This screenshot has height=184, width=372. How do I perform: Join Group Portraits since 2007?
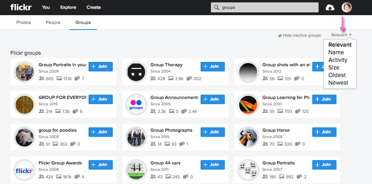[x=324, y=165]
